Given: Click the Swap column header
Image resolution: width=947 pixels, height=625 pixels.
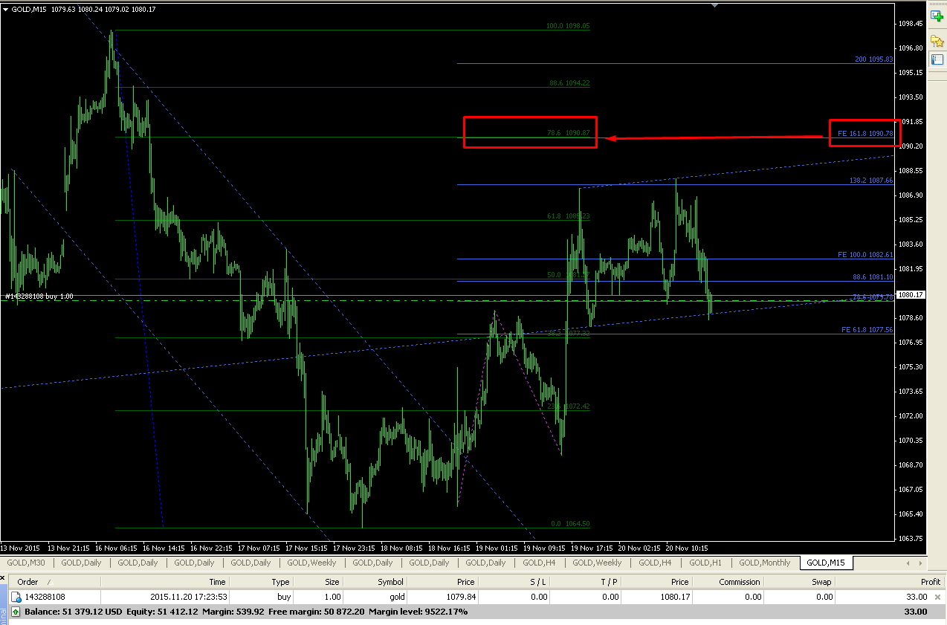Looking at the screenshot, I should pos(821,582).
